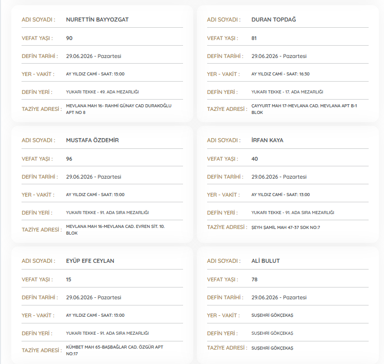The image size is (384, 364).
Task: Select the MUSTAFA ÖZDEMİR name text
Action: pyautogui.click(x=92, y=140)
